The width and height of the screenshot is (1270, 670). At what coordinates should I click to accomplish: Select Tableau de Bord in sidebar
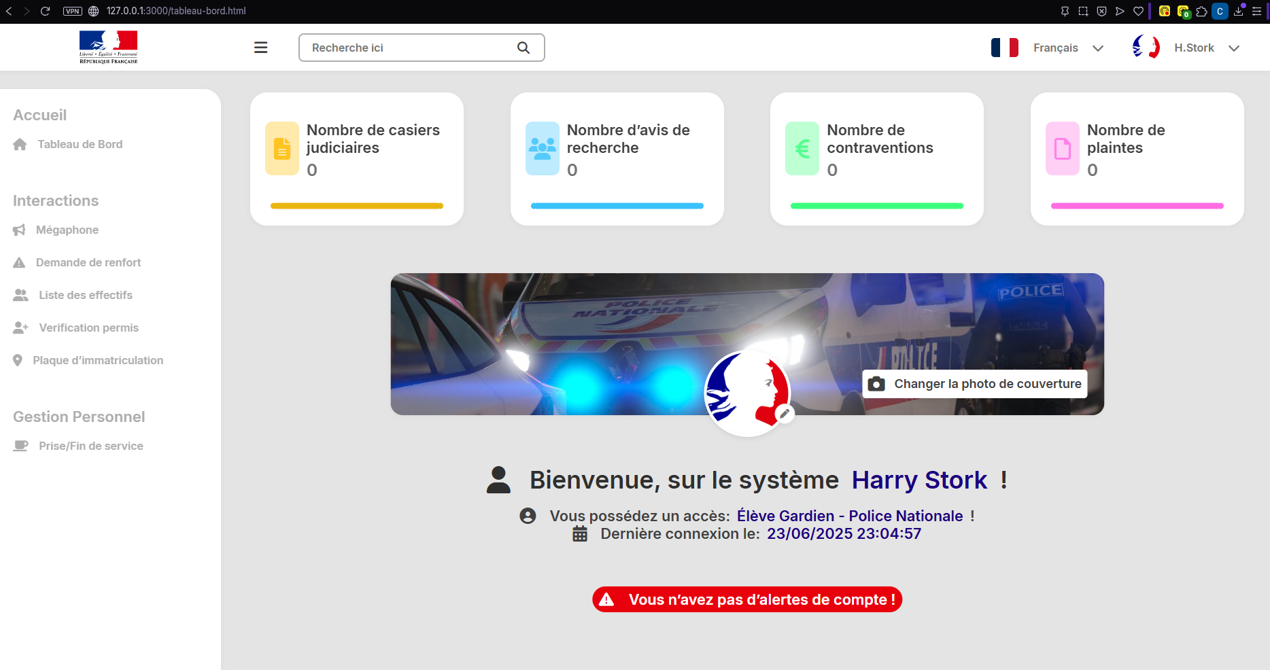(80, 144)
